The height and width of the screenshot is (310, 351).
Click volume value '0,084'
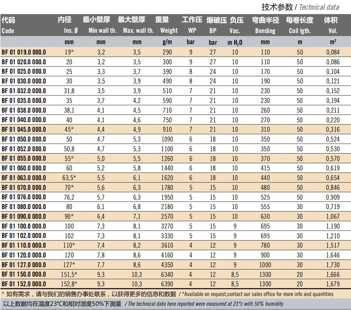point(333,52)
